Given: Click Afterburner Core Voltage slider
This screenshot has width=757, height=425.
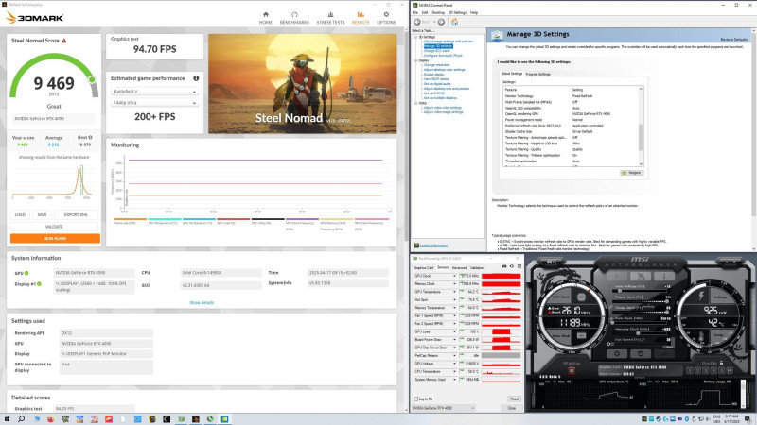Looking at the screenshot, I should coord(641,290).
